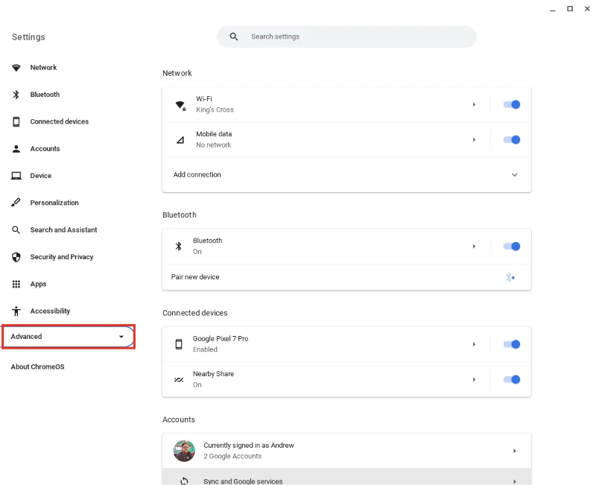Select the Apps grid icon
The image size is (596, 485).
pos(16,284)
